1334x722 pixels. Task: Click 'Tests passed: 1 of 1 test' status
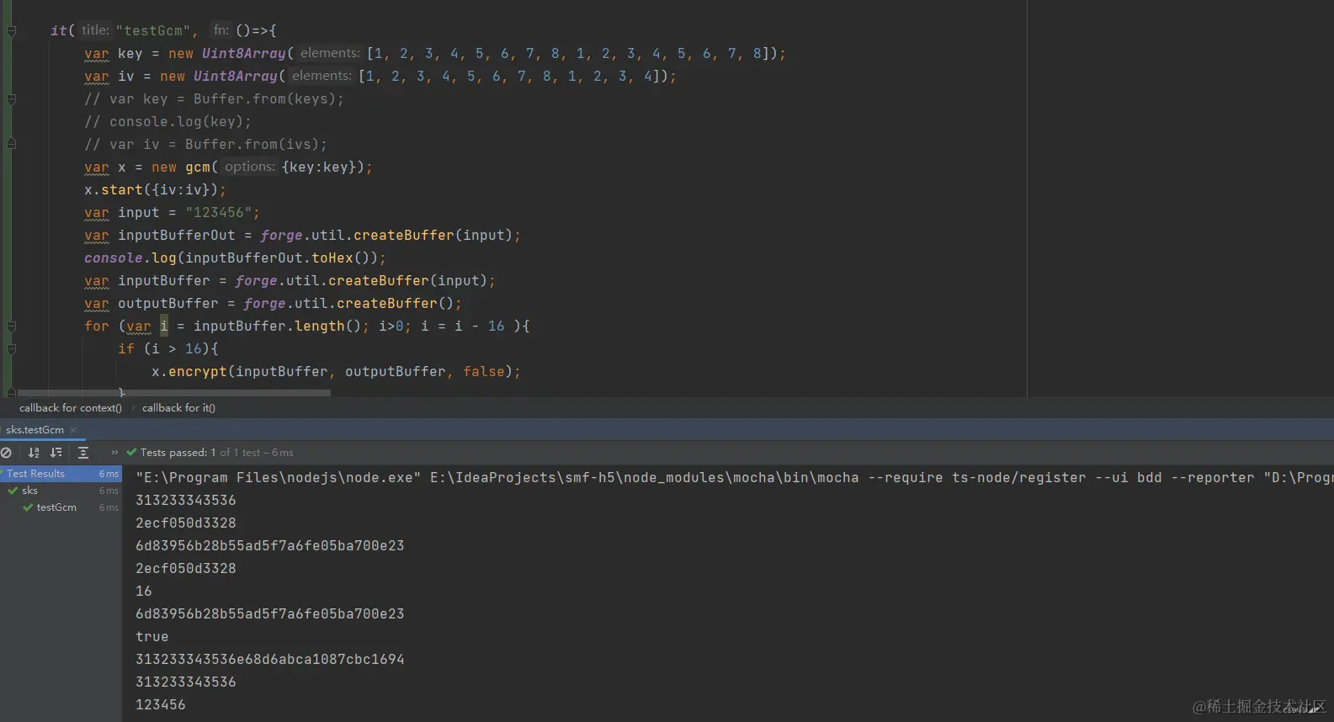216,453
